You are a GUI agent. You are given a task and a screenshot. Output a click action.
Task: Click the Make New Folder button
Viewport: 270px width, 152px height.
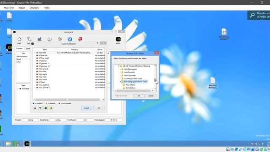click(121, 96)
